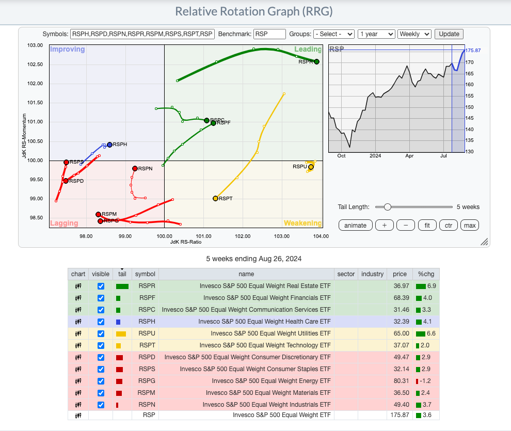
Task: Open the Weekly interval dropdown
Action: point(414,34)
